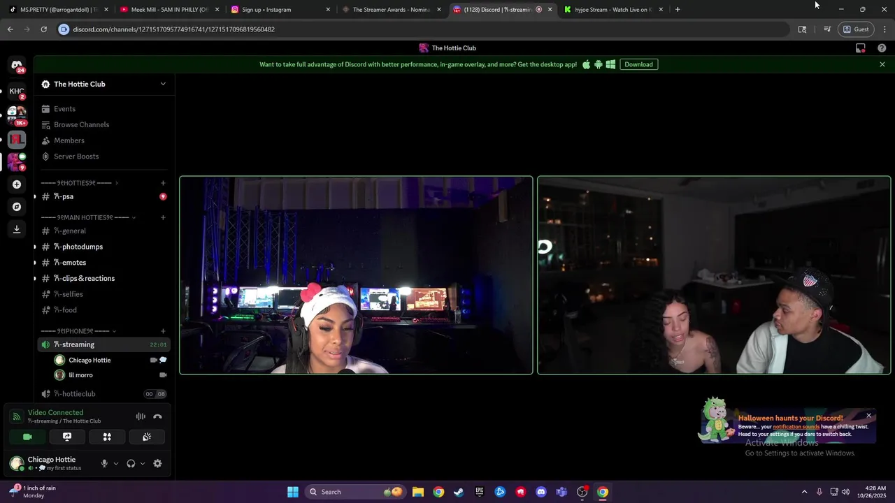Screen dimensions: 895x503
Task: Open microphone input options arrow
Action: click(116, 463)
